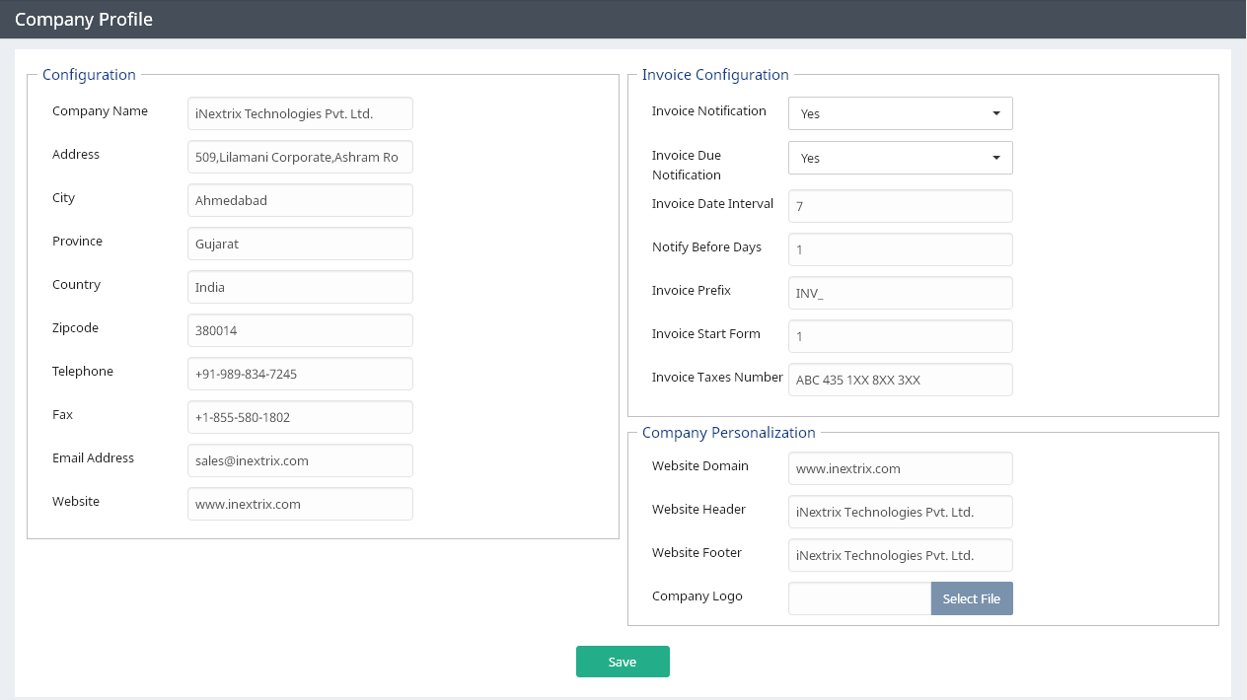
Task: Click the Invoice Prefix label
Action: (691, 291)
